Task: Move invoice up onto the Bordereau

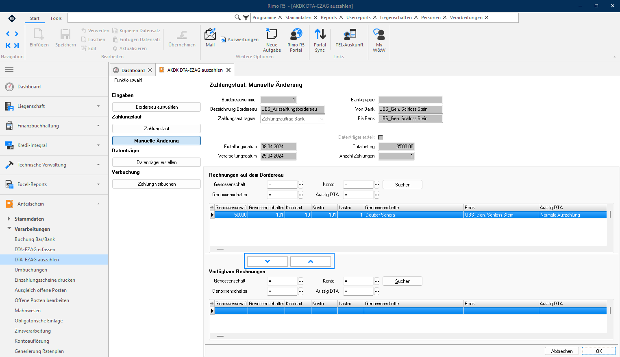Action: pos(311,261)
